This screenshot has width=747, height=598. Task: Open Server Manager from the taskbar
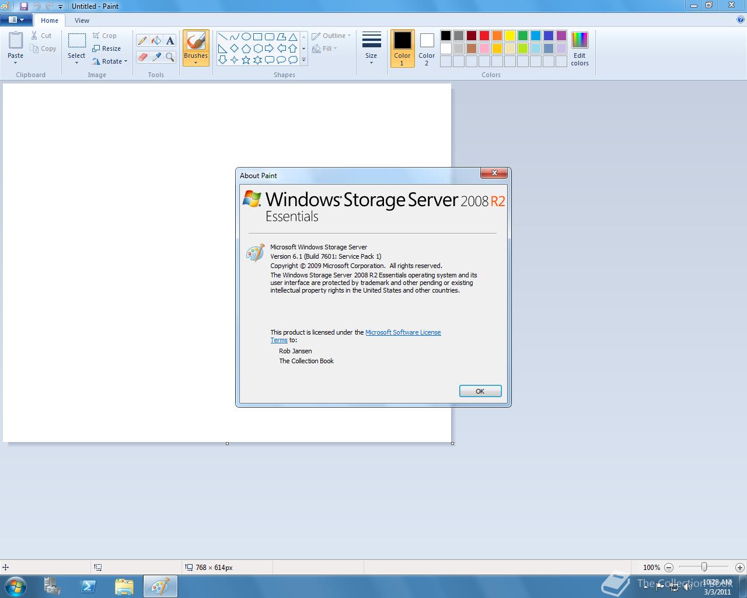[53, 586]
